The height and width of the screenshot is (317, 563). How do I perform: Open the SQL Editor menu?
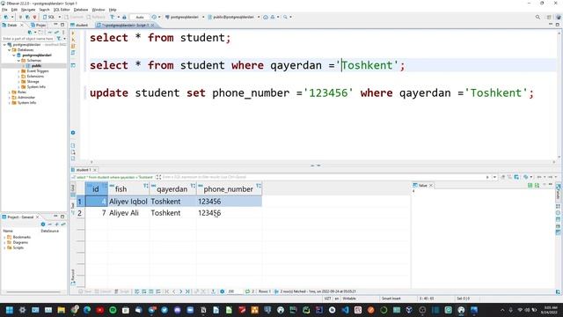click(x=62, y=10)
